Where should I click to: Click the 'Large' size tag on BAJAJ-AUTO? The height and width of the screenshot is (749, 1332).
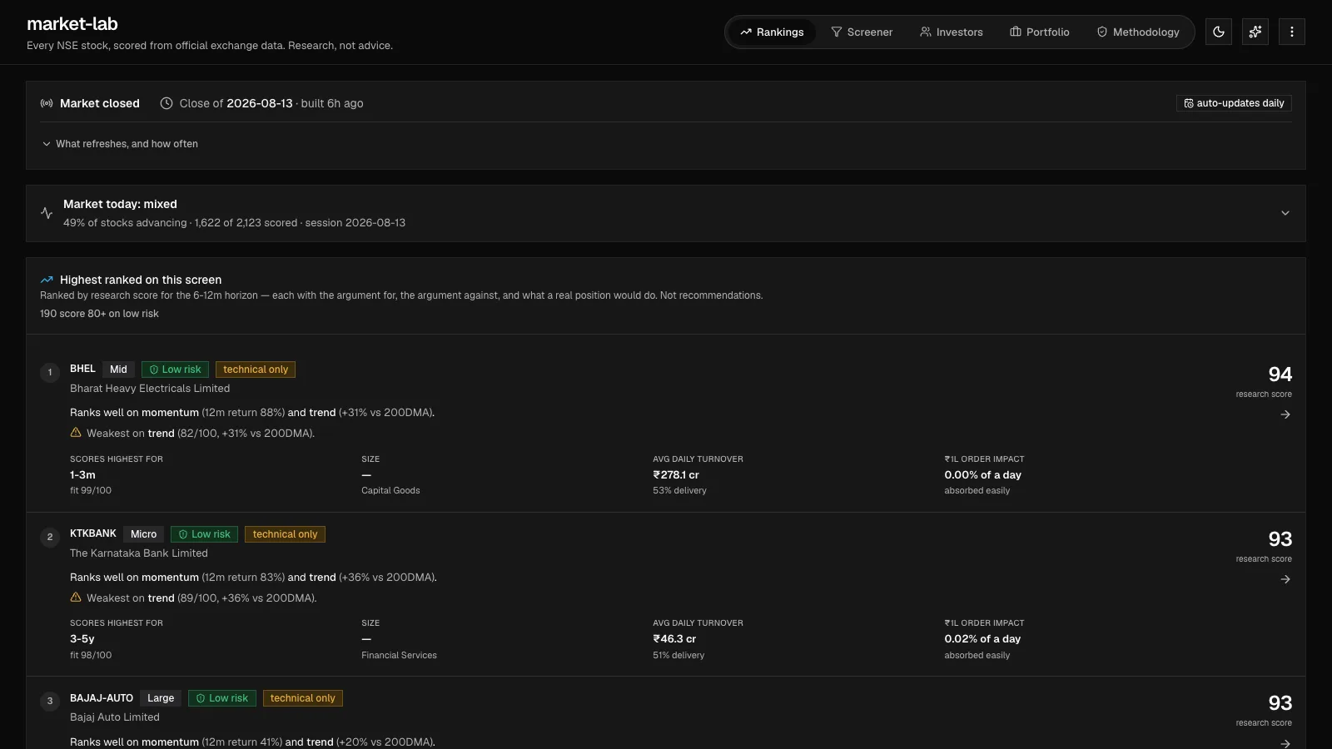161,698
